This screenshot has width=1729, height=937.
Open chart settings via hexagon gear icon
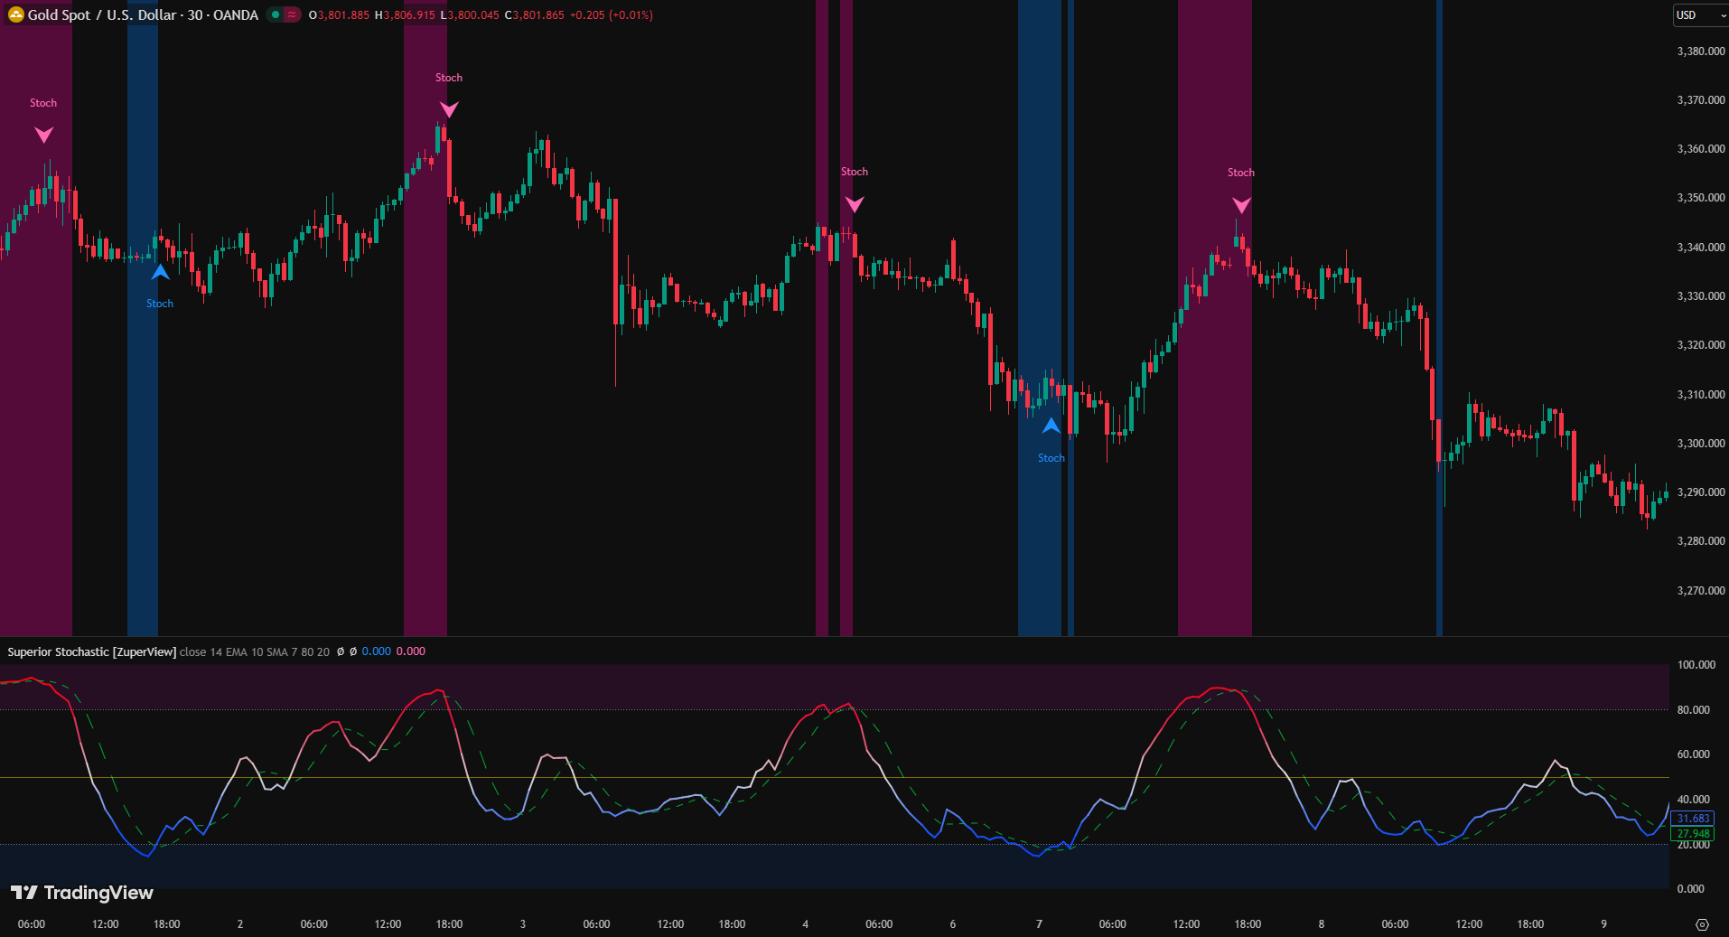[x=1702, y=924]
